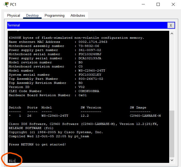
Task: Close the PC1 window
Action: [x=173, y=4]
